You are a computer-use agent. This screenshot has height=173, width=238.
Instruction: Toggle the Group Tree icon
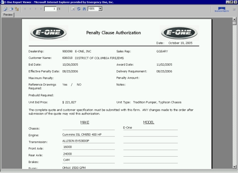pyautogui.click(x=17, y=9)
